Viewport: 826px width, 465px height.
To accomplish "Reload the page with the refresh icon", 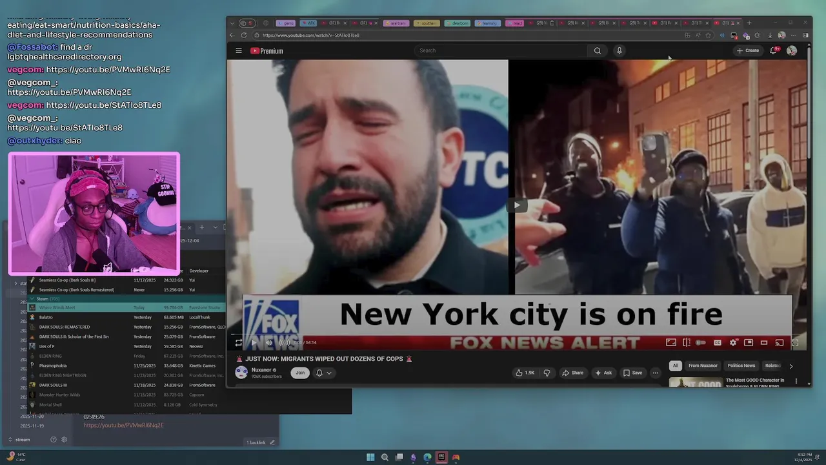I will pyautogui.click(x=244, y=35).
